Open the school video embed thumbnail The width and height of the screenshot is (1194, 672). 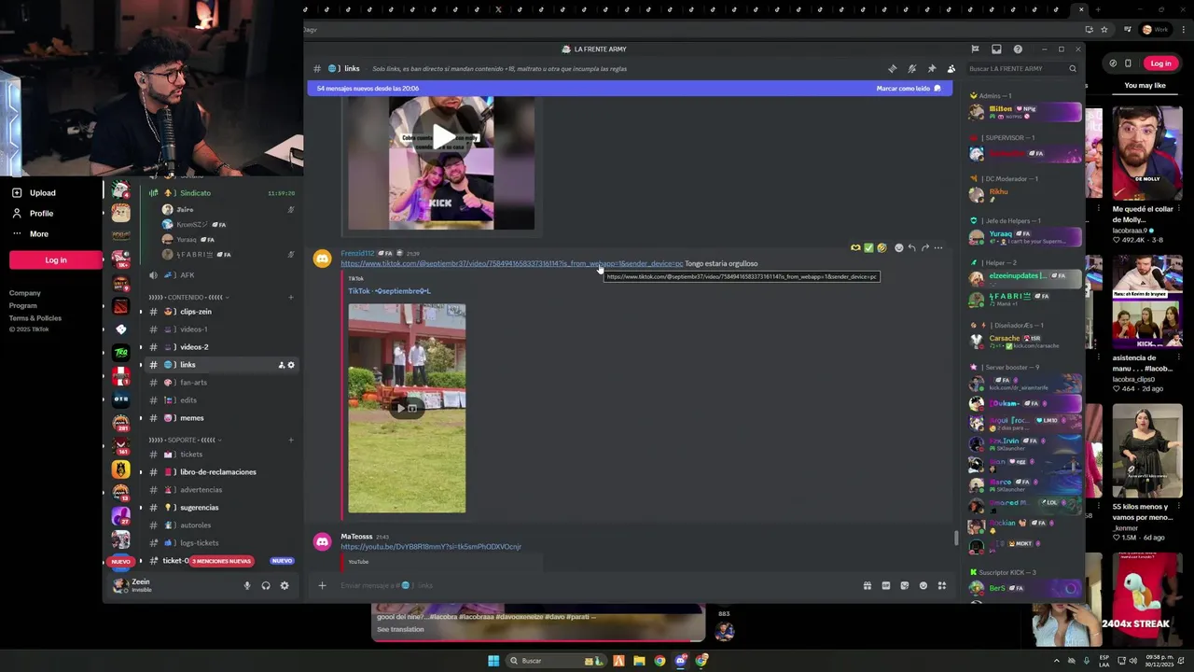(x=407, y=408)
